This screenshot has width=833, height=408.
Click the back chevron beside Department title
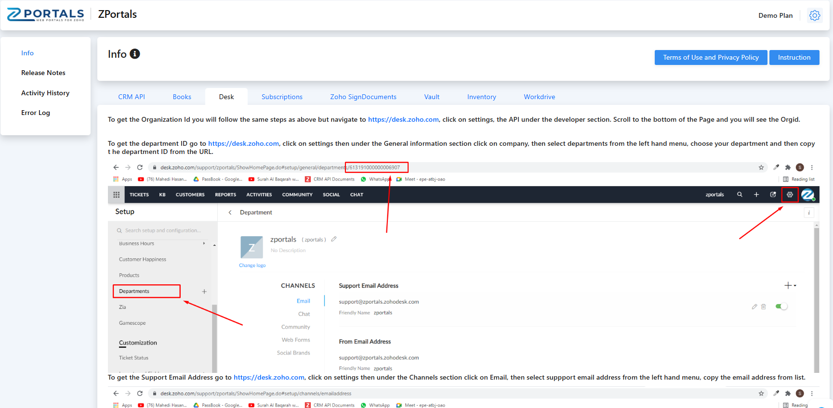pos(230,213)
